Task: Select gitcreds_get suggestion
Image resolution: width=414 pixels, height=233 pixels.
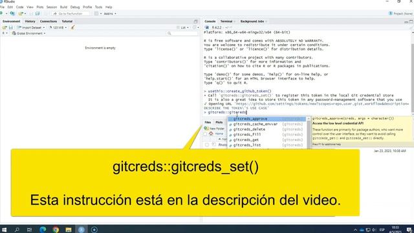Action: [x=267, y=140]
